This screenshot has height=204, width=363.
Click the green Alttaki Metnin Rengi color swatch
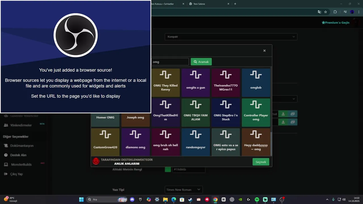coord(168,169)
